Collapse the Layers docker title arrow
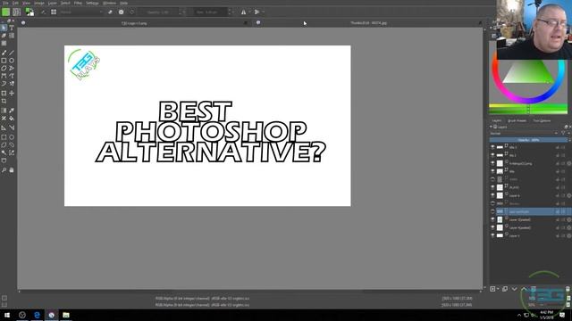The width and height of the screenshot is (572, 321). (x=491, y=127)
